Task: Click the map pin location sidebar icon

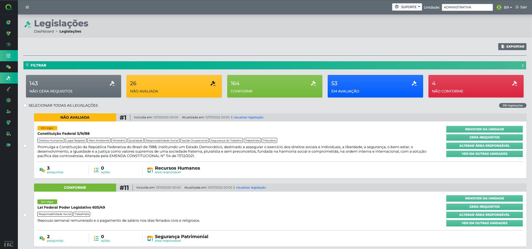Action: click(8, 123)
